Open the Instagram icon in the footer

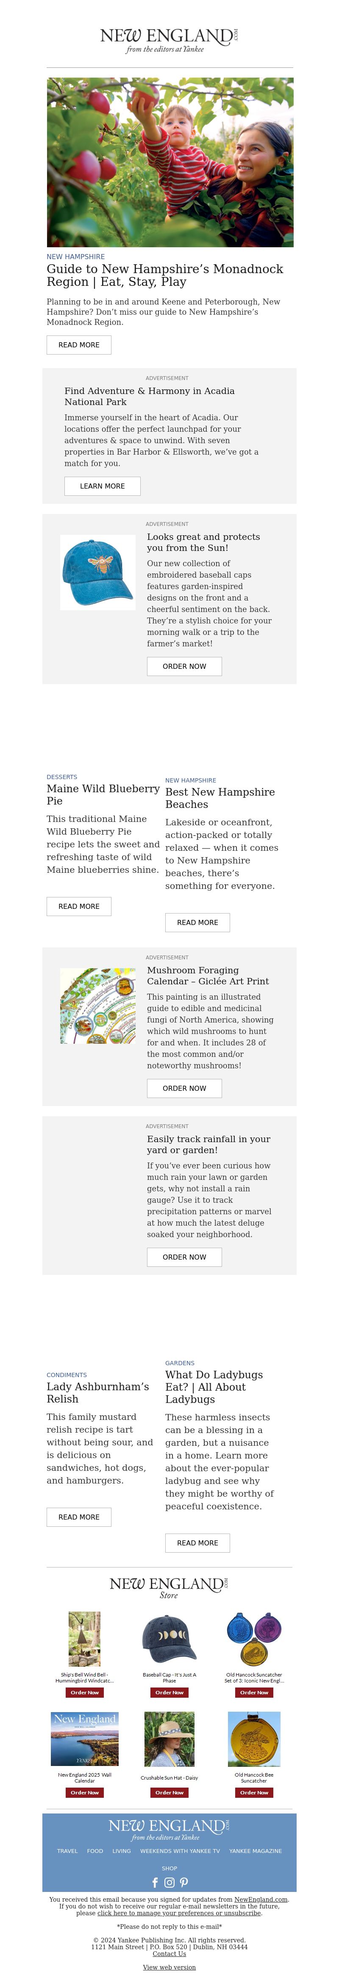coord(170,1883)
